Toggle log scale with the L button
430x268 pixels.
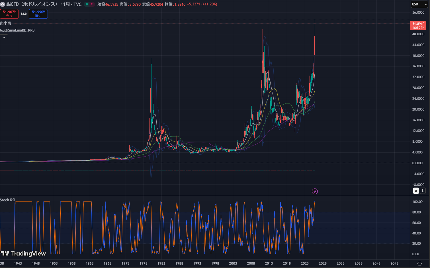tap(423, 191)
